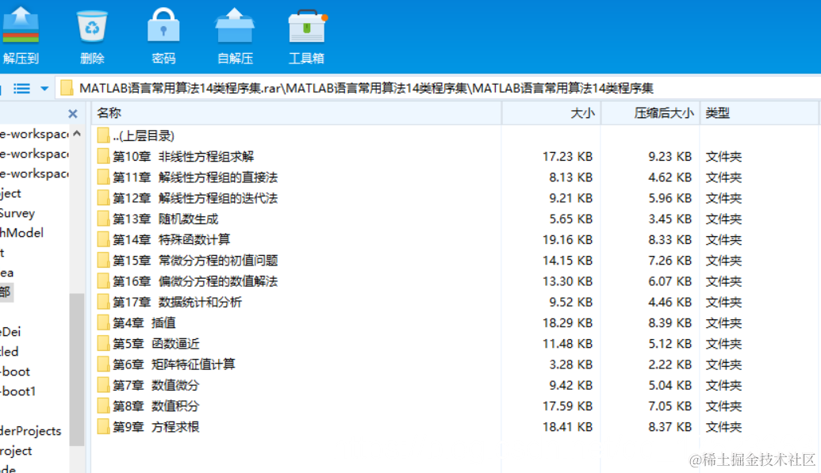Select the 第17章 数据统计和分析 name text

pos(178,302)
